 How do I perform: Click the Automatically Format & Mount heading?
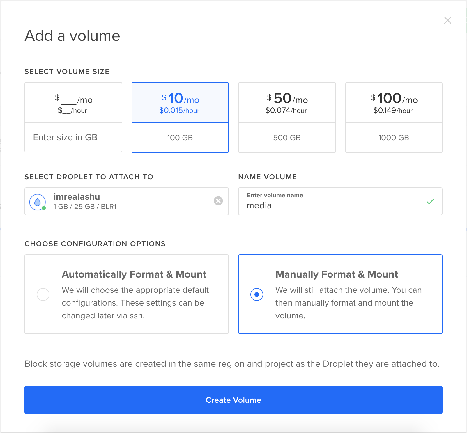(134, 274)
